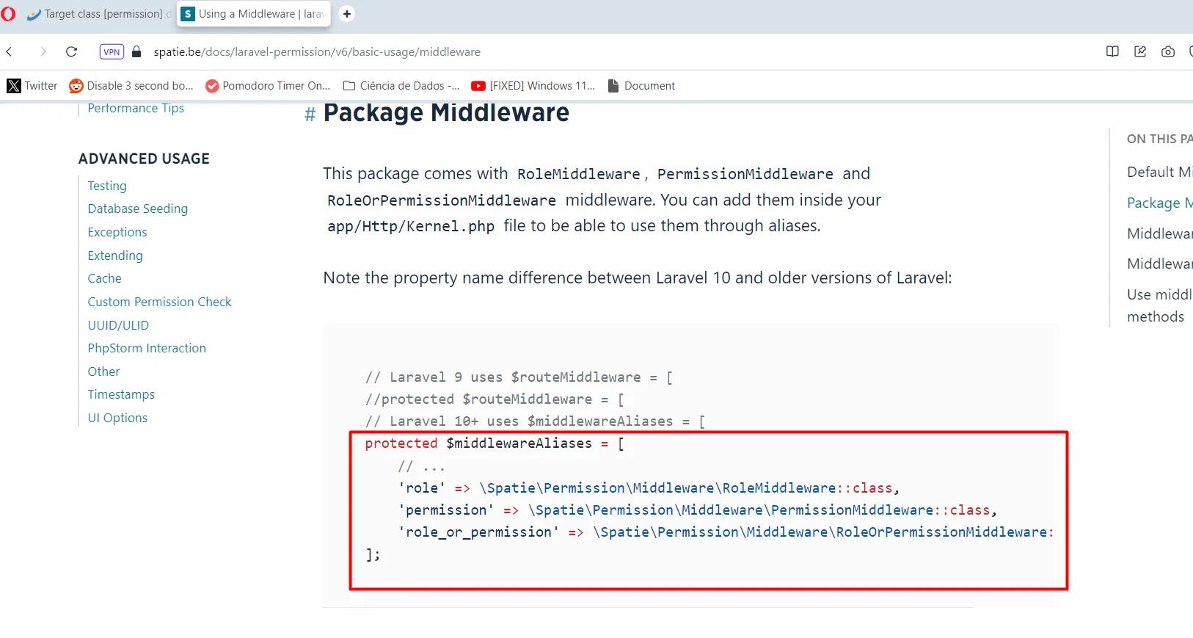This screenshot has height=638, width=1193.
Task: Open the UI Options sidebar link
Action: coord(117,418)
